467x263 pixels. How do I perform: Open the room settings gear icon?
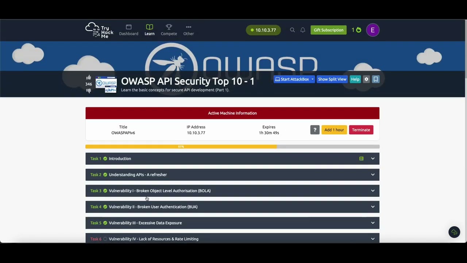[366, 79]
